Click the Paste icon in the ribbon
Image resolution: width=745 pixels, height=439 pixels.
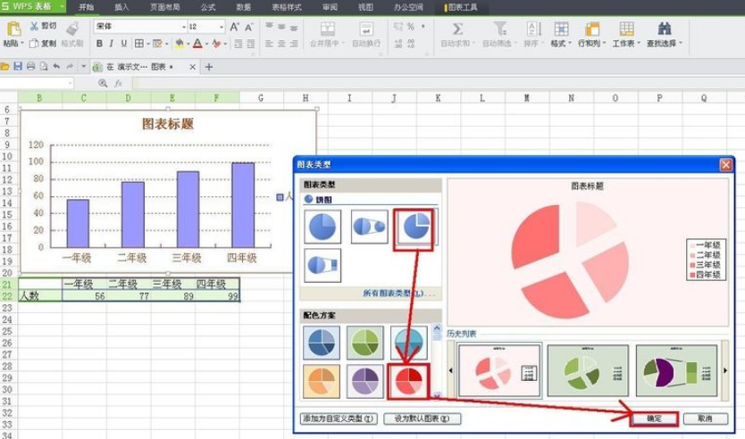[x=13, y=29]
